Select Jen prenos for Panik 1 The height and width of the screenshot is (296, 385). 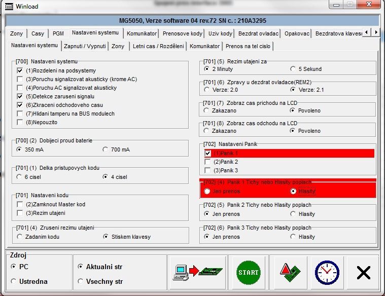(207, 192)
